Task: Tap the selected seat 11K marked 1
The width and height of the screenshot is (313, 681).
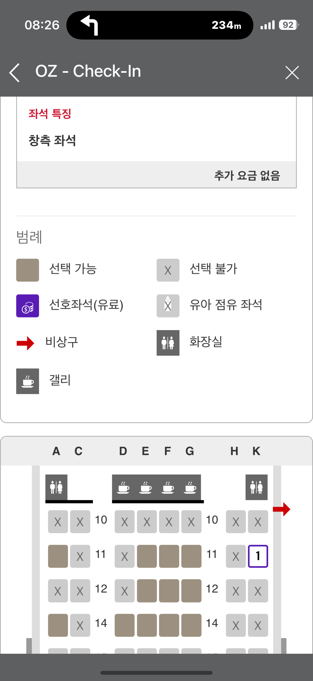Action: (258, 556)
